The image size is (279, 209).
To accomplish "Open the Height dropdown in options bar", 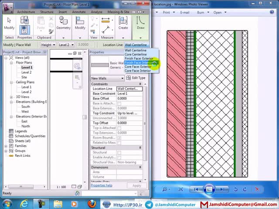I will point(48,45).
